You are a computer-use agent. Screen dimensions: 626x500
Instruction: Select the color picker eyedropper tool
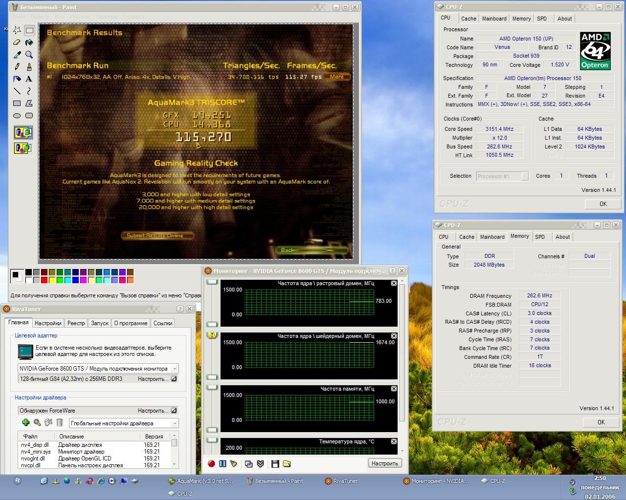17,55
